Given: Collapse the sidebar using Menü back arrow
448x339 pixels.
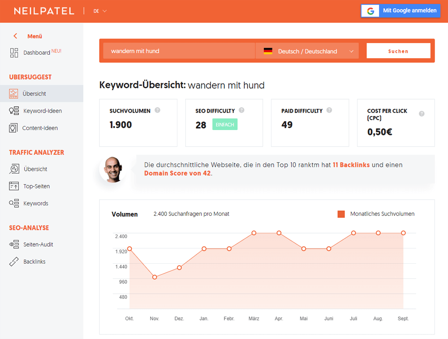Looking at the screenshot, I should (16, 36).
